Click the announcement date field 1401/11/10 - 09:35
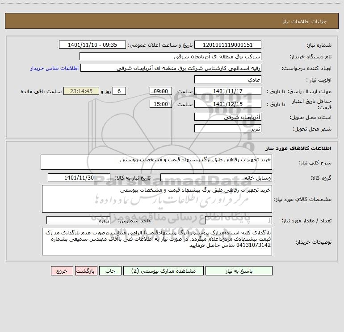 [x=92, y=45]
